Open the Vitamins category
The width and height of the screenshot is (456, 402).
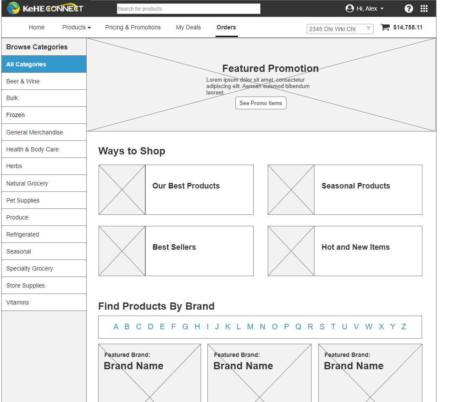[x=44, y=302]
